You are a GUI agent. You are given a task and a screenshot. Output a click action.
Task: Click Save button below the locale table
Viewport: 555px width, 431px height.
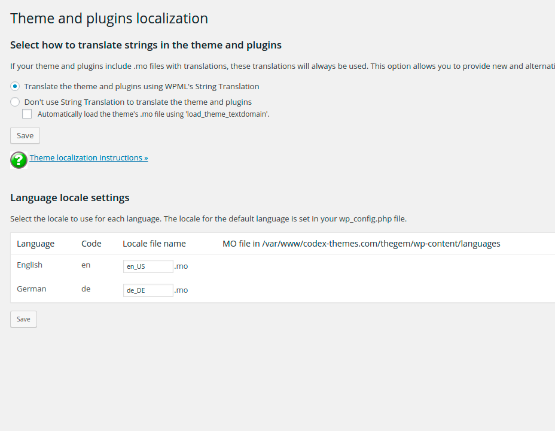click(23, 319)
